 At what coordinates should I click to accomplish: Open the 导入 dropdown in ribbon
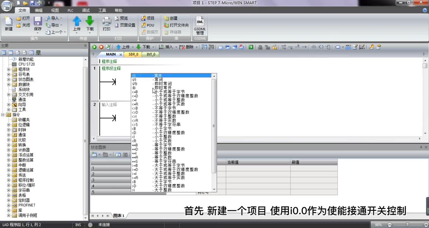[61, 18]
